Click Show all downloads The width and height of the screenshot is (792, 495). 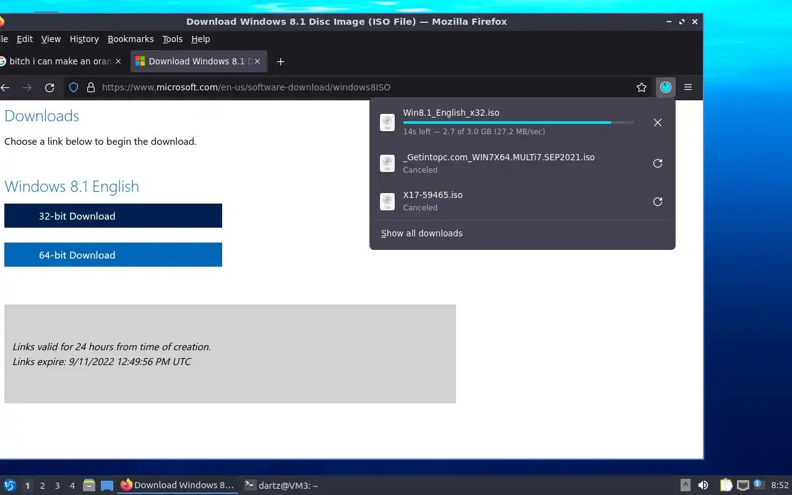click(421, 233)
